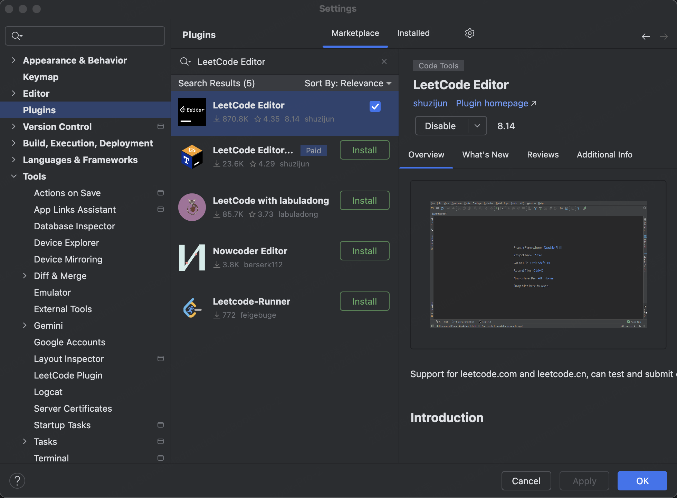Focus the settings search field
The width and height of the screenshot is (677, 498).
[90, 36]
